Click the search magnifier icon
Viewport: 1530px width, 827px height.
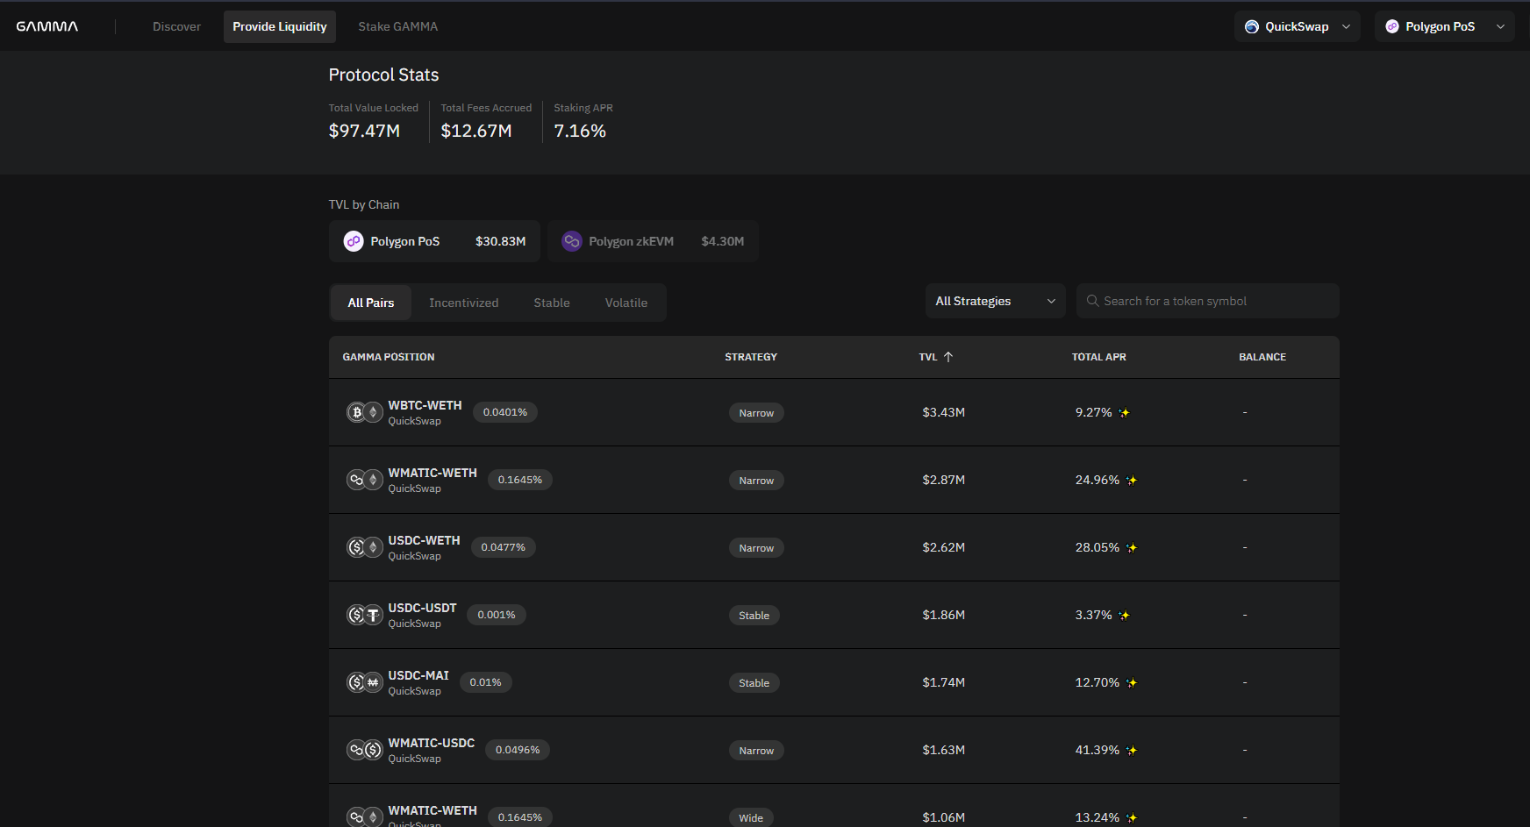pyautogui.click(x=1092, y=301)
